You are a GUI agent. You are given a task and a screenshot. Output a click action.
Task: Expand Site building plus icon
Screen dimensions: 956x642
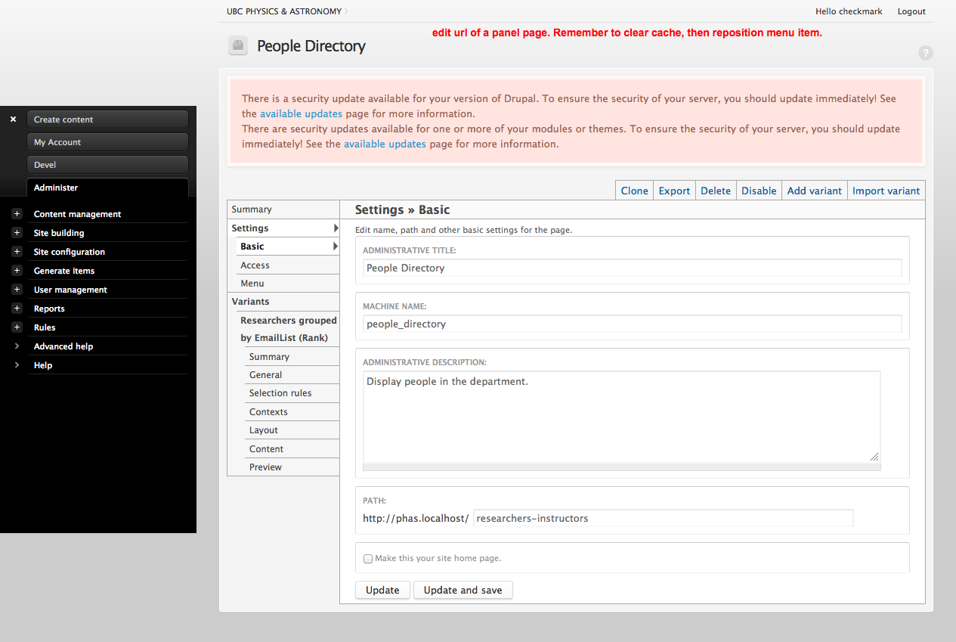[17, 233]
